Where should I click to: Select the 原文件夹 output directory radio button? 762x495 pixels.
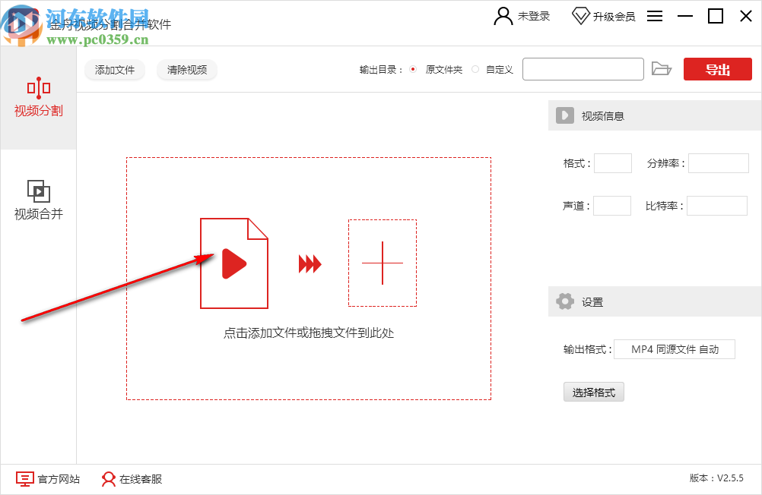coord(411,68)
